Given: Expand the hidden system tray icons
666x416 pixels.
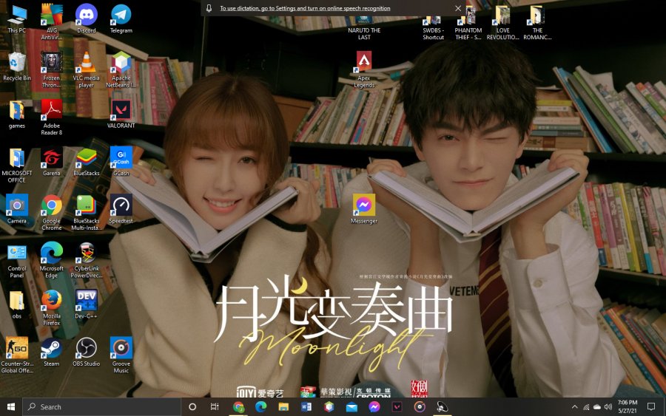Looking at the screenshot, I should (x=574, y=407).
